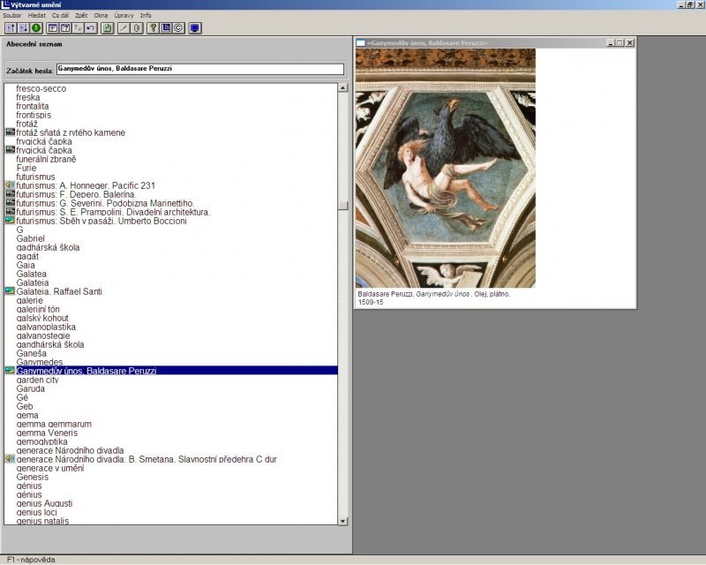Open the Info menu
This screenshot has height=565, width=706.
146,15
